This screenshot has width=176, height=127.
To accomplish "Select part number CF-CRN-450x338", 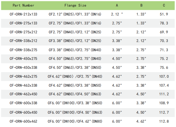I will pos(23,68).
